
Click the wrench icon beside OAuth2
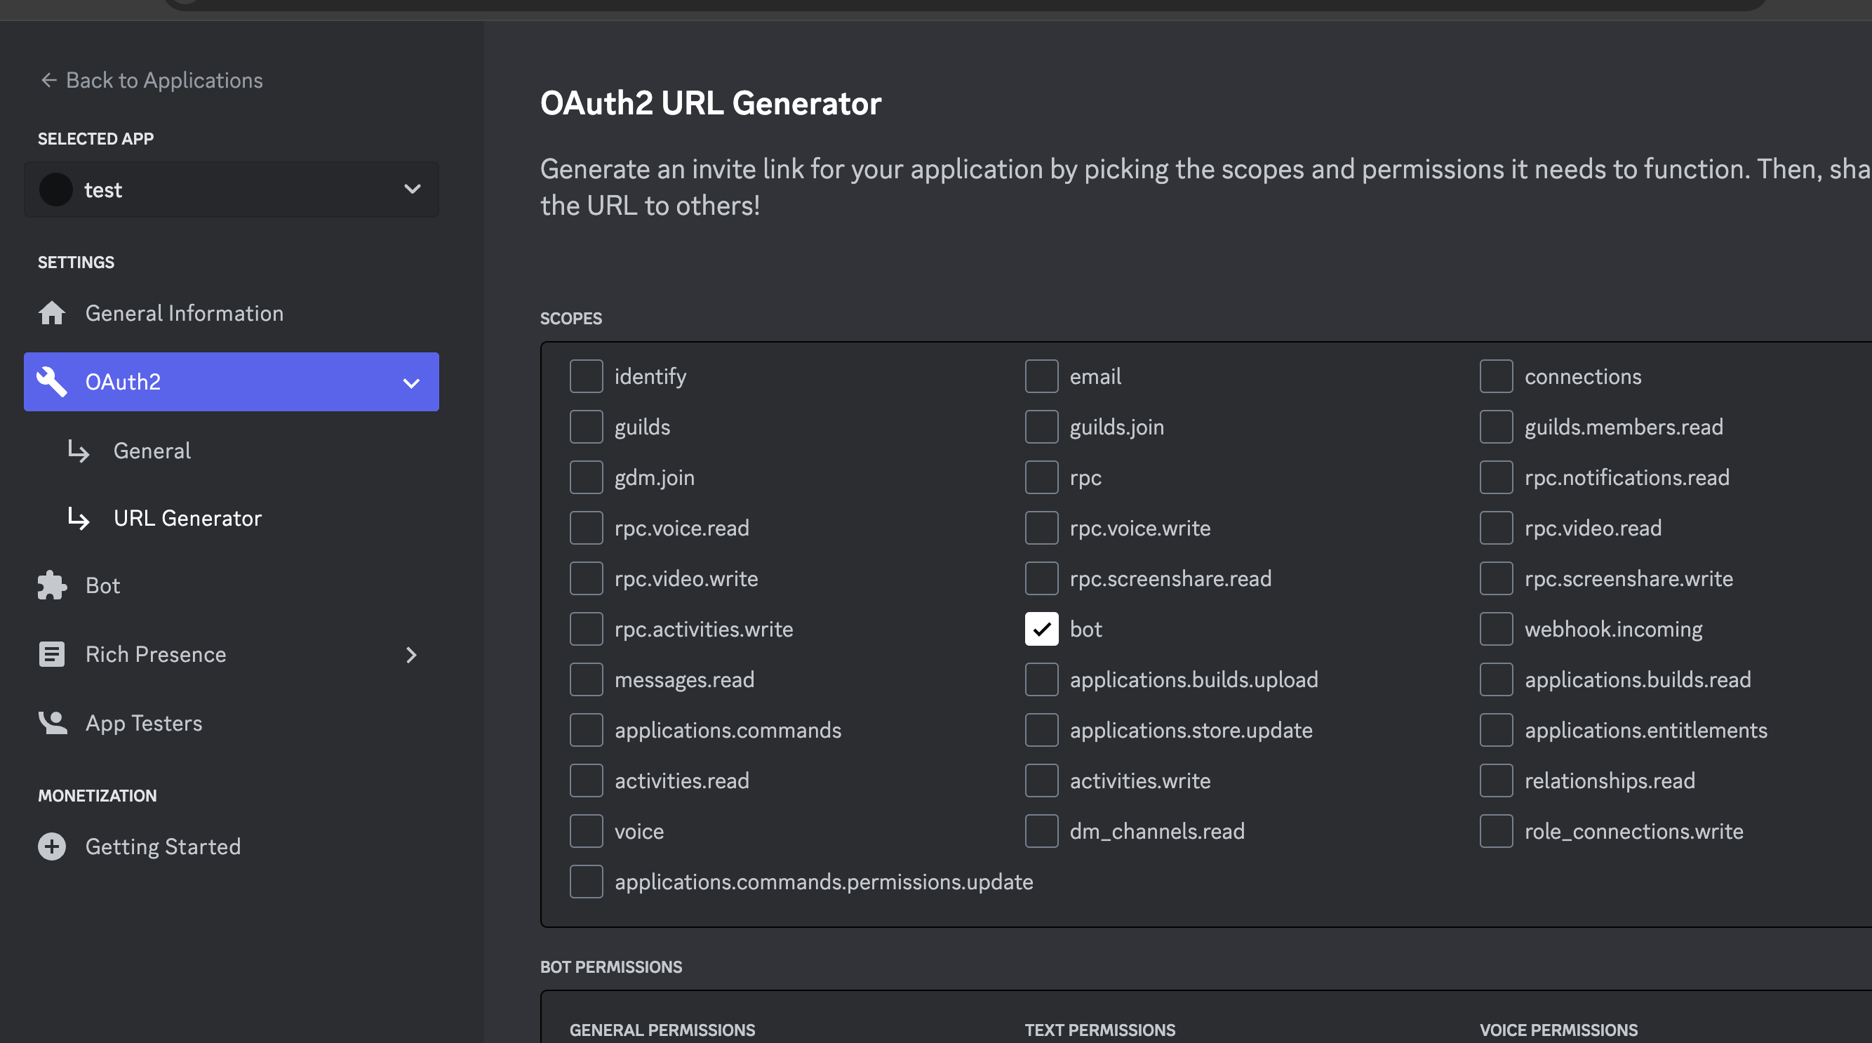point(52,382)
